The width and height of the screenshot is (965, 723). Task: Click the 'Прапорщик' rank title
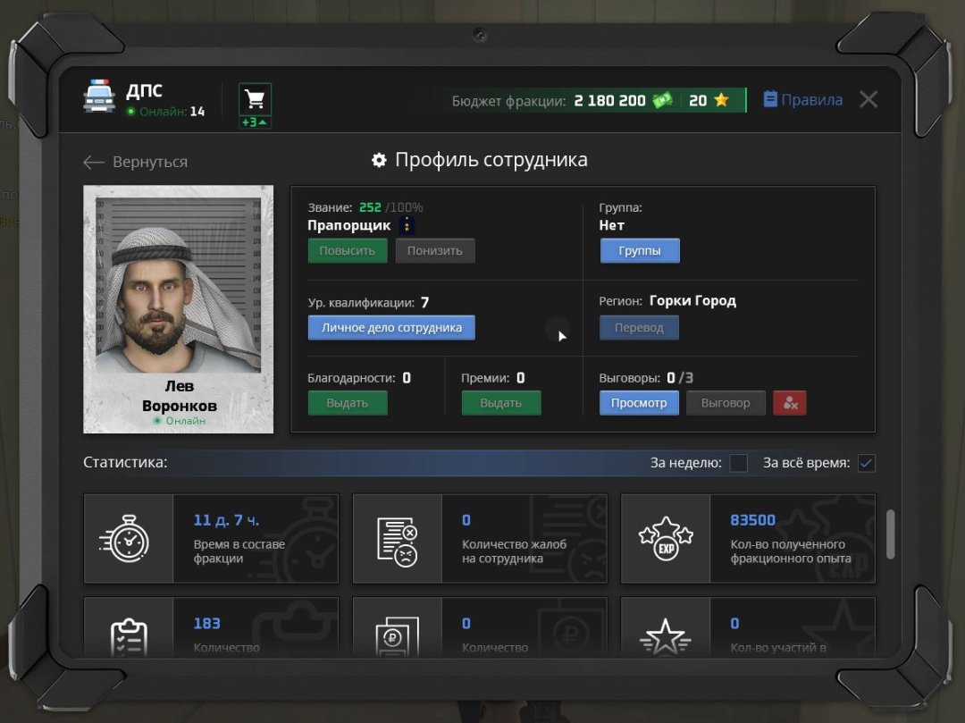[349, 225]
